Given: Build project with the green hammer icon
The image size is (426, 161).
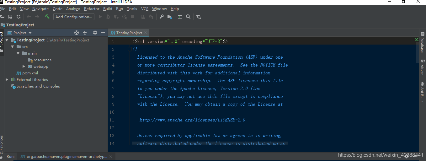Looking at the screenshot, I should [x=47, y=17].
